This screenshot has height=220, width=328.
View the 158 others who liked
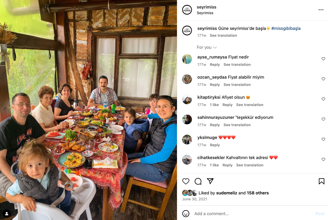pos(257,193)
